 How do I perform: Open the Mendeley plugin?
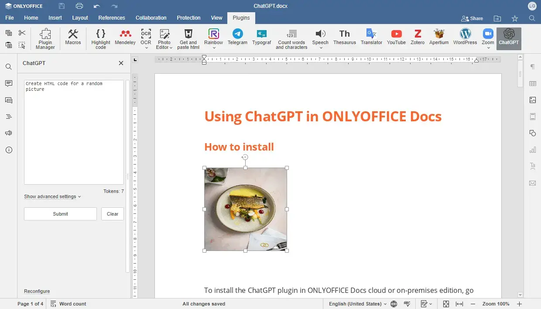pyautogui.click(x=125, y=37)
